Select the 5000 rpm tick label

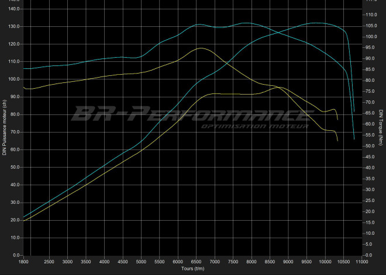click(141, 262)
